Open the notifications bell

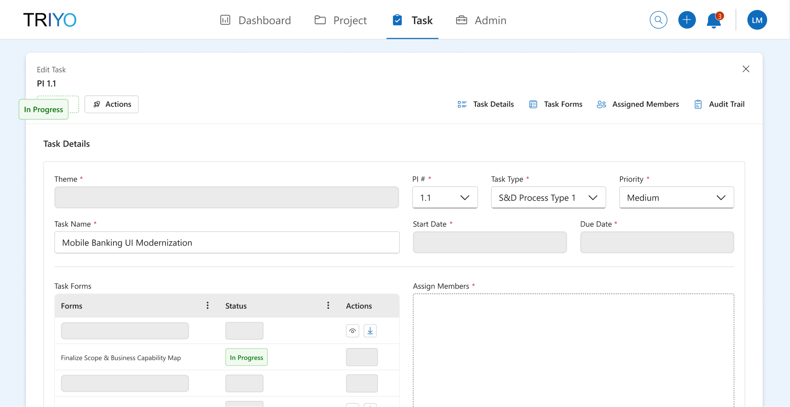click(714, 20)
